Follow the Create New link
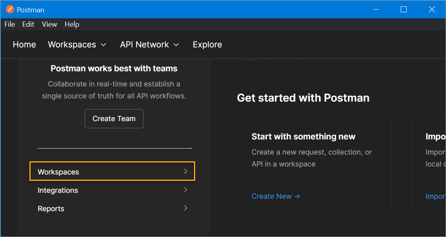Image resolution: width=446 pixels, height=237 pixels. tap(276, 196)
